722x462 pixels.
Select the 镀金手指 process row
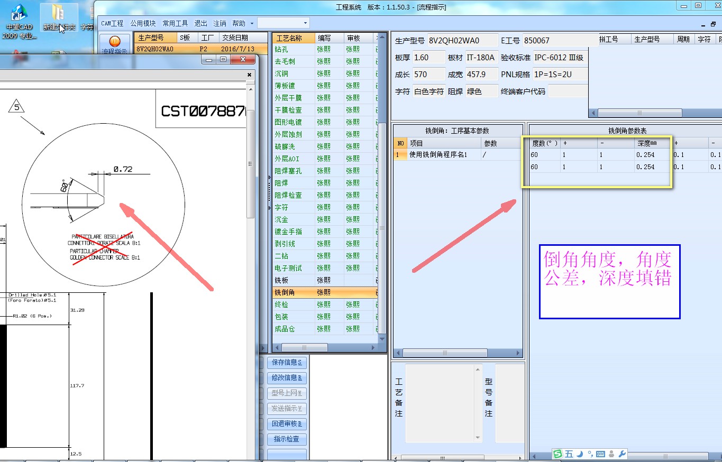coord(325,231)
